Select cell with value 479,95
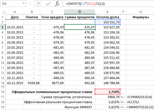Image resolution: width=154 pixels, height=110 pixels. tap(80, 42)
